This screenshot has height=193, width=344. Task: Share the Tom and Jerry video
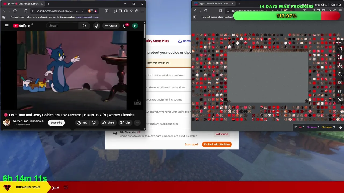[x=108, y=123]
